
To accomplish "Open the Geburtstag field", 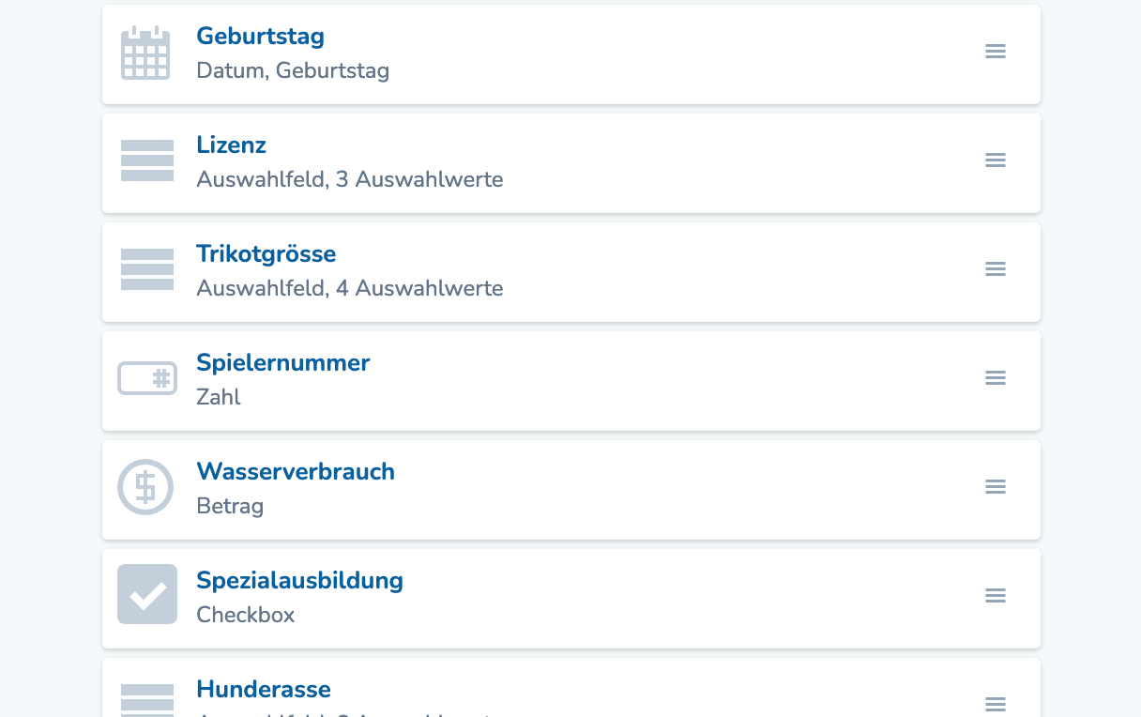I will 260,37.
